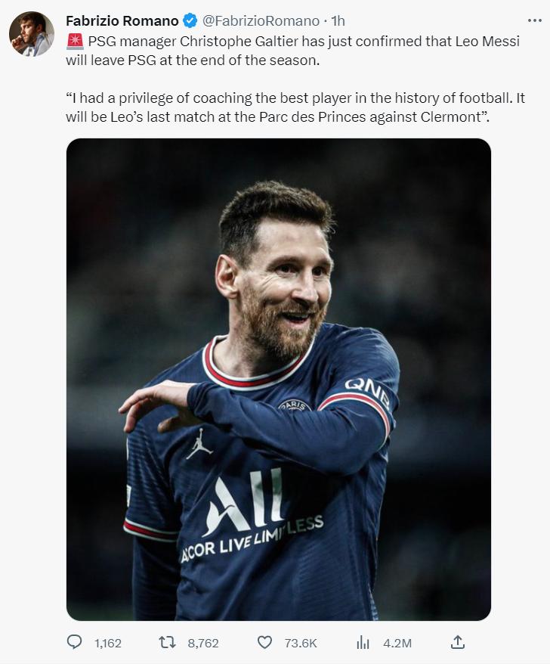The width and height of the screenshot is (550, 664).
Task: Click the tweet text about Galtier
Action: (x=293, y=51)
